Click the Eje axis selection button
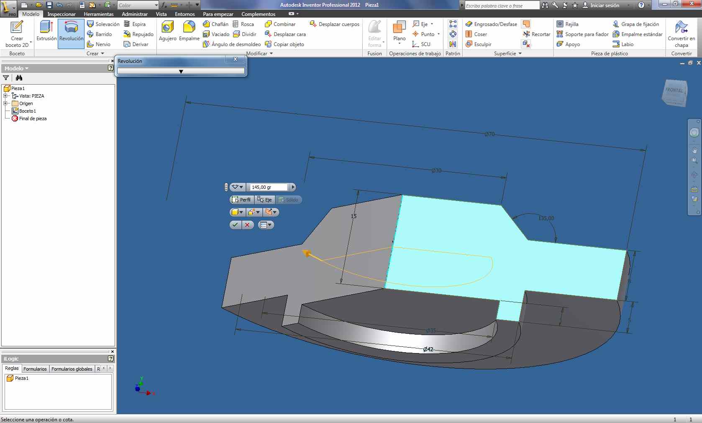Image resolution: width=702 pixels, height=423 pixels. pos(265,200)
